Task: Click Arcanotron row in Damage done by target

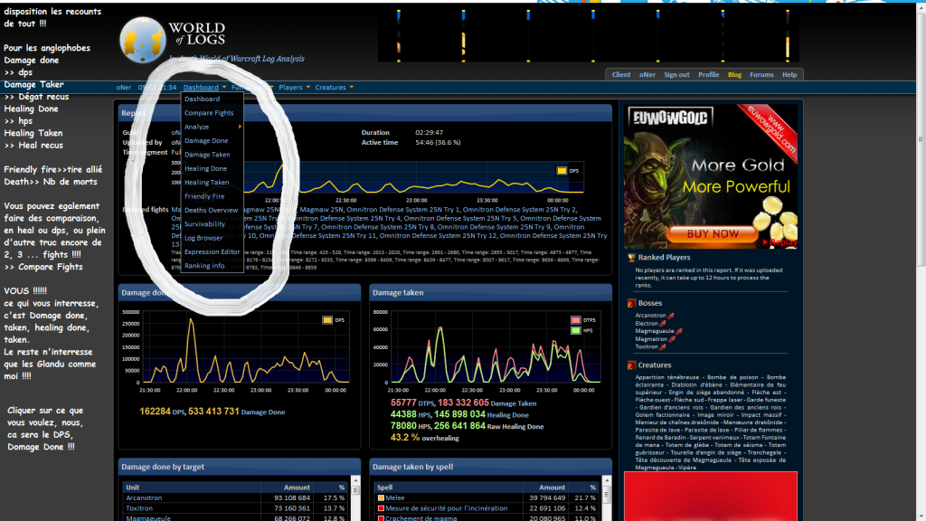Action: point(236,498)
